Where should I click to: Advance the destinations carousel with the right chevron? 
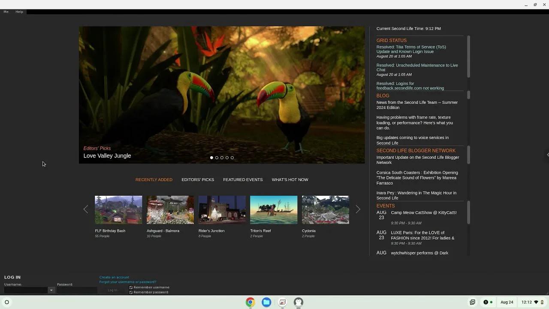358,209
